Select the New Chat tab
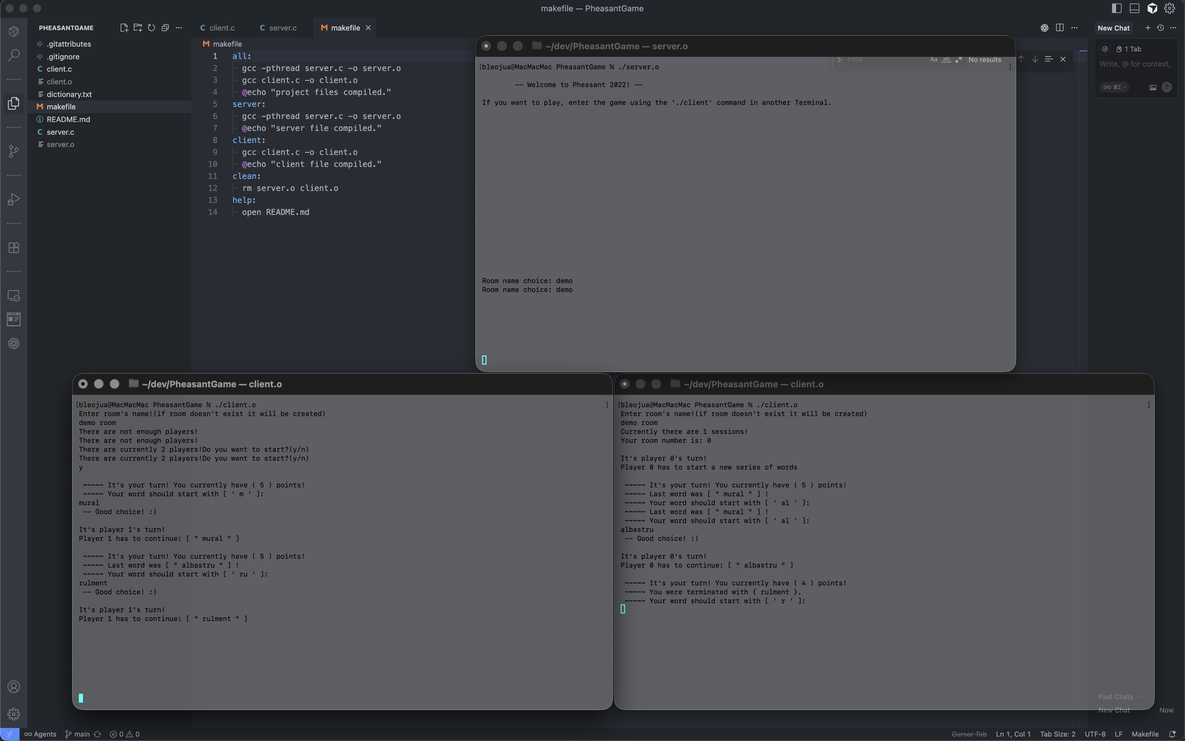The width and height of the screenshot is (1185, 741). 1113,28
